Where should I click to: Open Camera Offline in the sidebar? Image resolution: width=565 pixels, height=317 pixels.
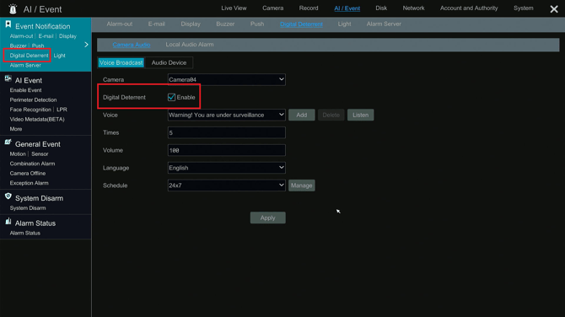[28, 174]
